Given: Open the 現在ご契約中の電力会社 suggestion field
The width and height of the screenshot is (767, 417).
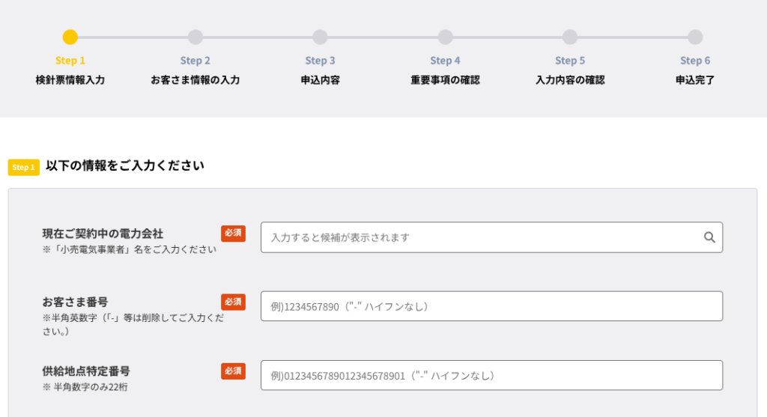Looking at the screenshot, I should coord(479,237).
